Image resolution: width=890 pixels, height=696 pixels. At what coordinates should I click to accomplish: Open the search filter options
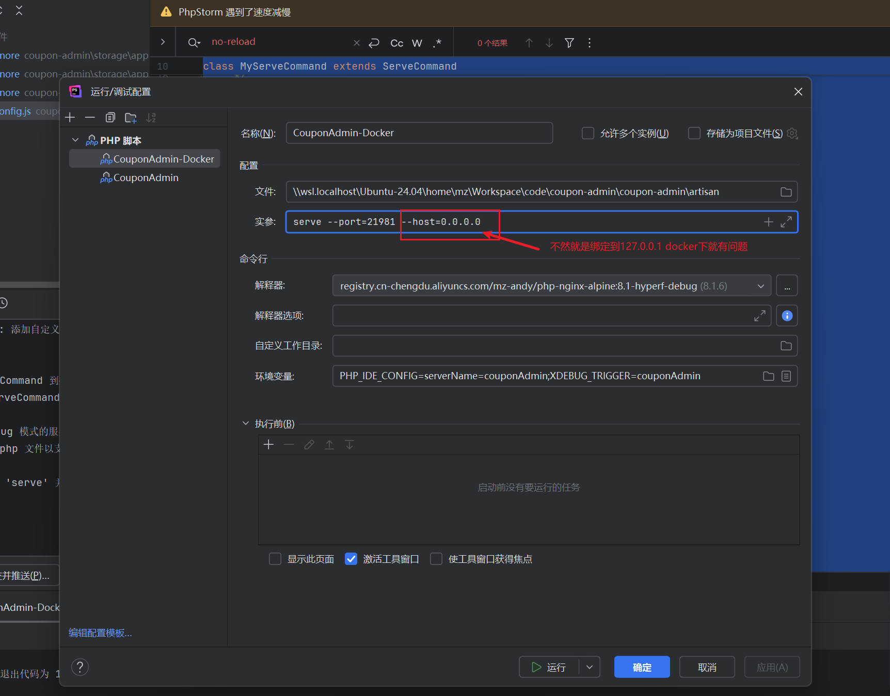569,43
